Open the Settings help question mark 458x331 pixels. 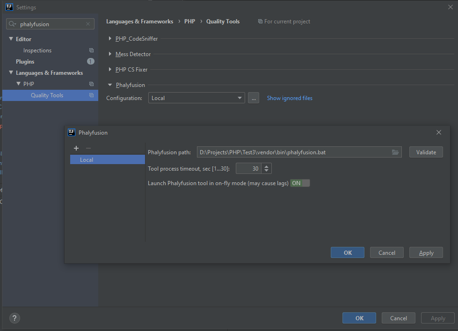coord(15,318)
